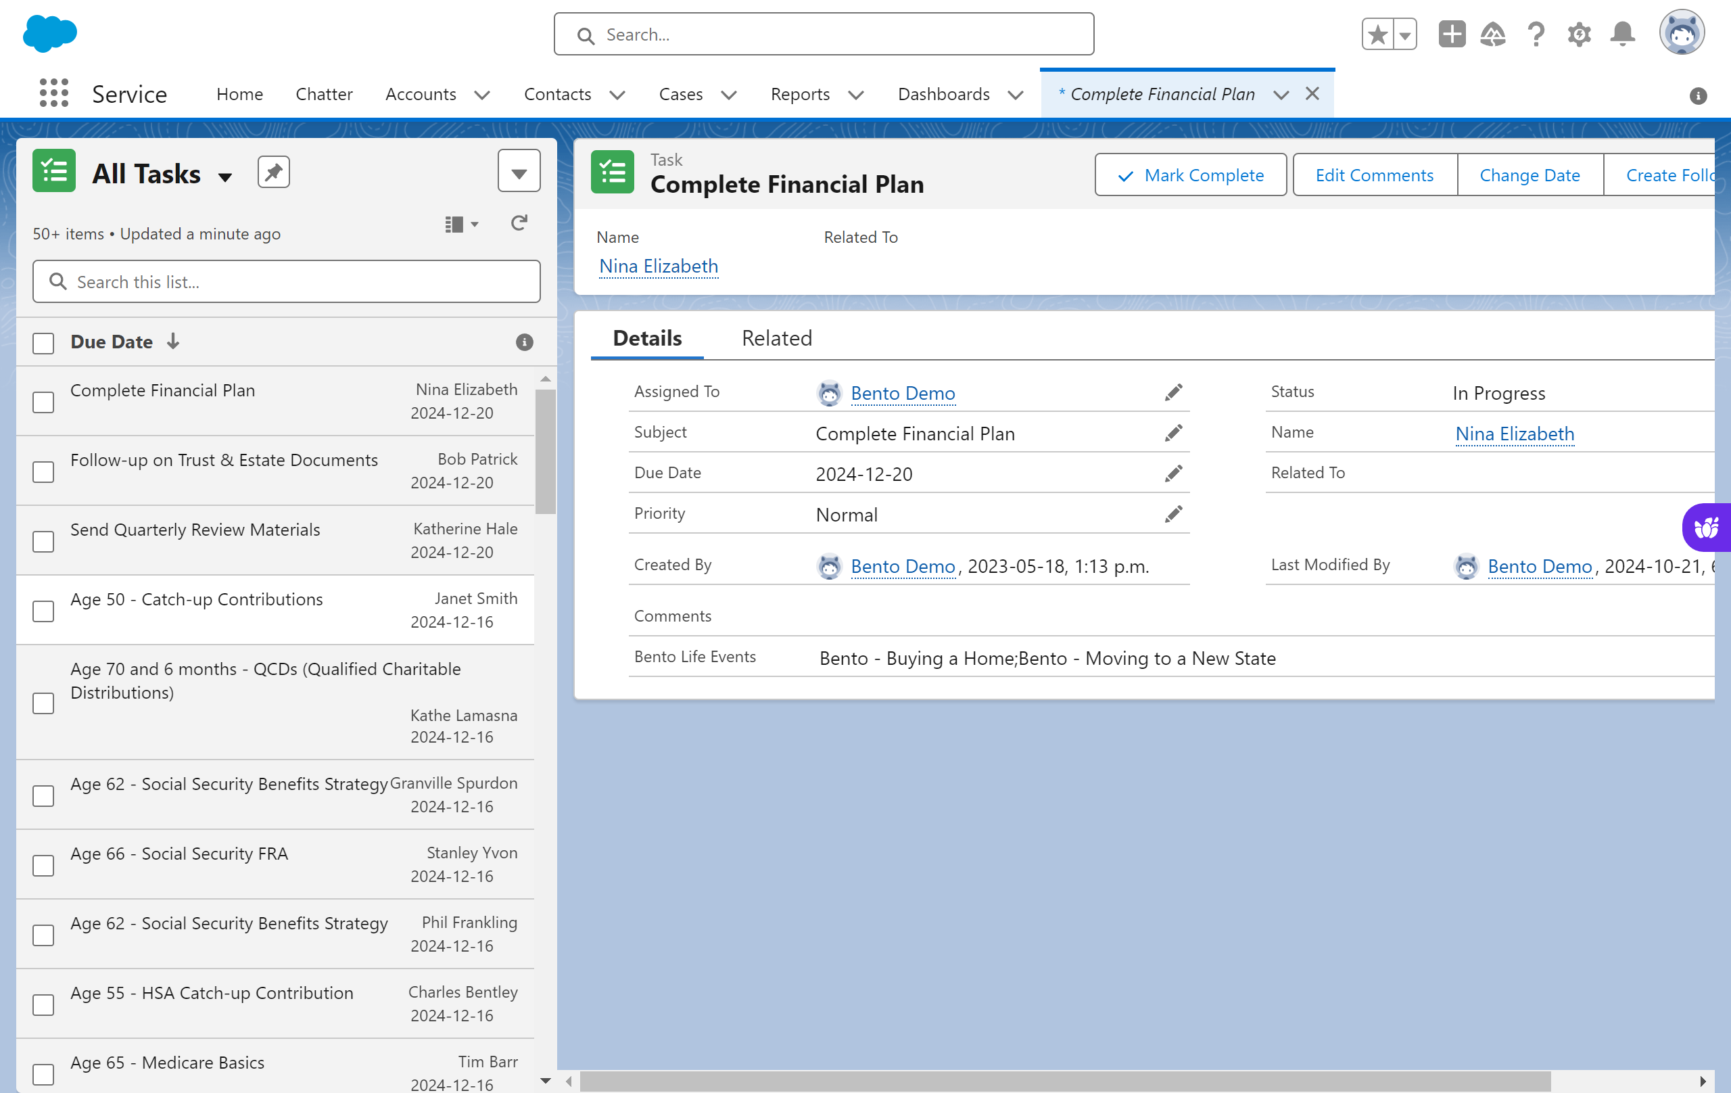
Task: Refresh the task list
Action: [x=519, y=224]
